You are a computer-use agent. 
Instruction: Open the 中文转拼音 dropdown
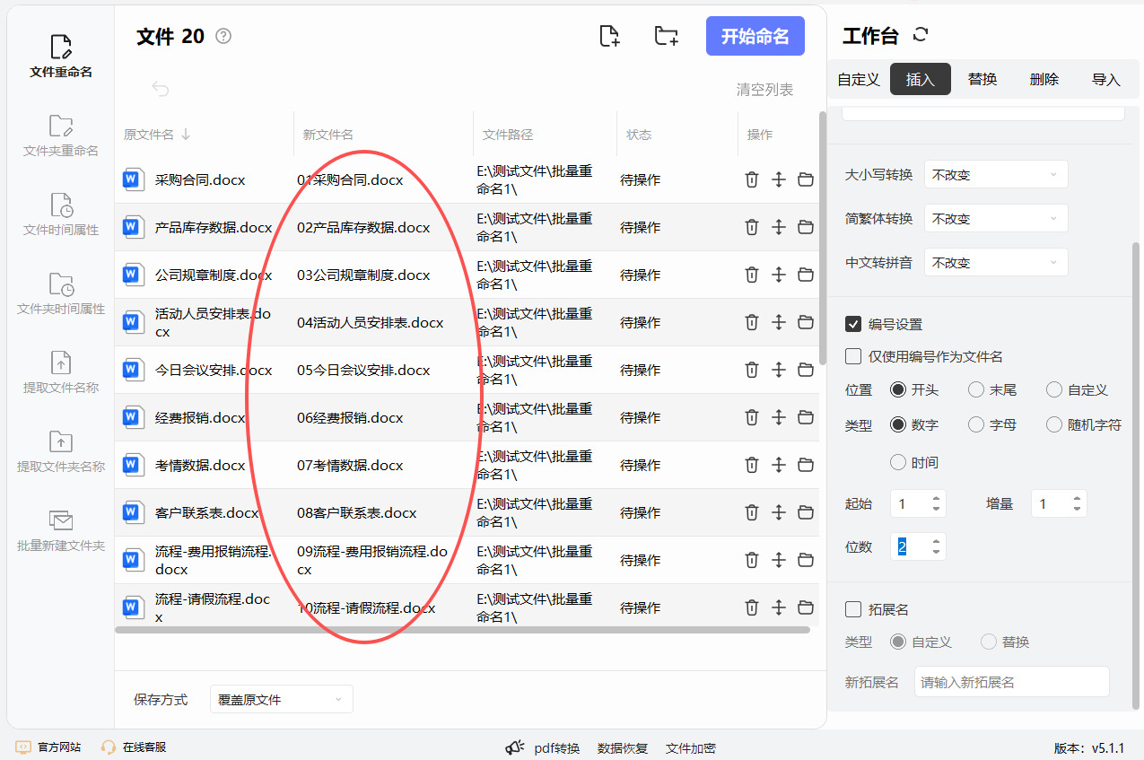point(996,263)
